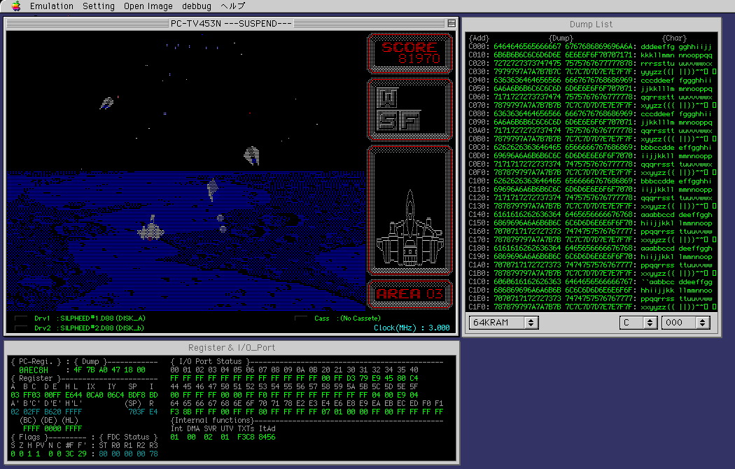Screen dimensions: 735x469
Task: Click the 'Int DMA SVR UTV TXTs ItAd' label row
Action: pos(223,428)
